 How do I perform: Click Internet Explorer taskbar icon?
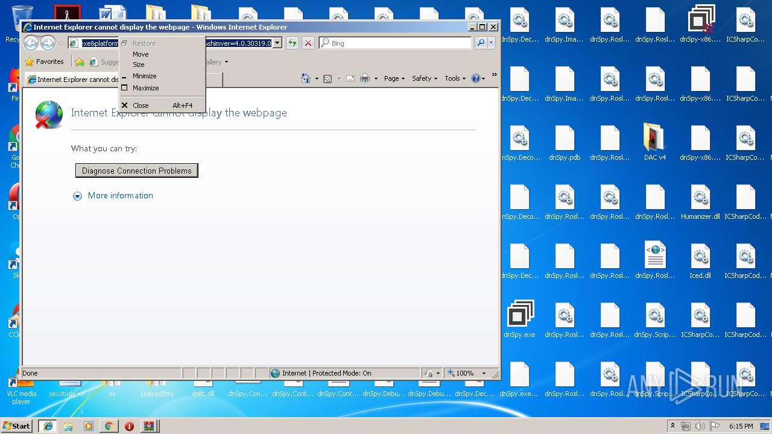coord(48,426)
